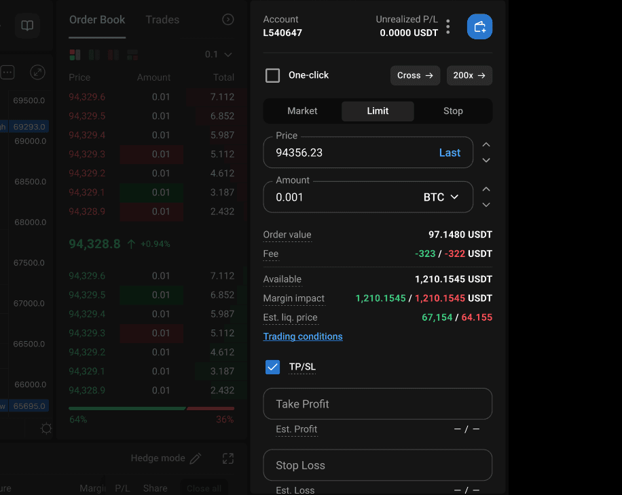Screen dimensions: 622x495
Task: Open the account three-dot options menu
Action: click(x=448, y=26)
